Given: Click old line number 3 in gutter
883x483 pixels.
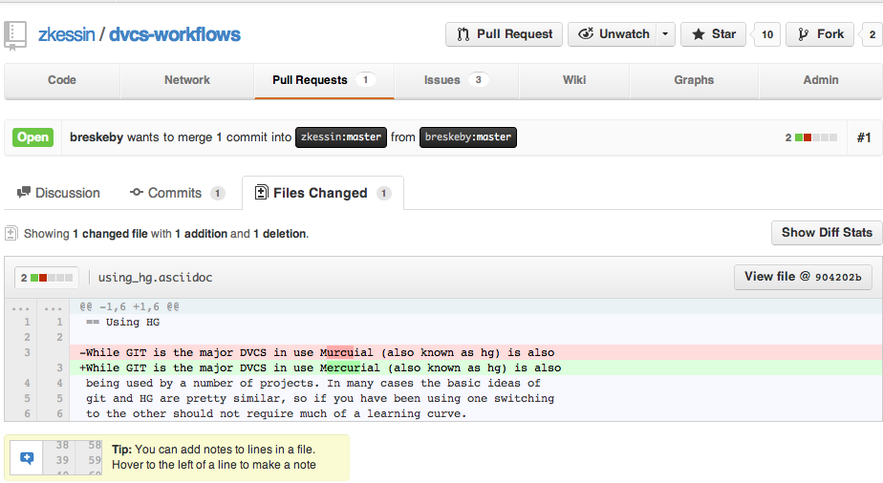Looking at the screenshot, I should [x=27, y=352].
